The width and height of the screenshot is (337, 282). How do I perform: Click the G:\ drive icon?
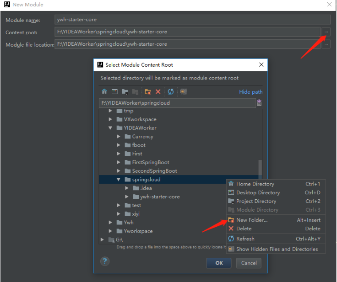coord(111,239)
